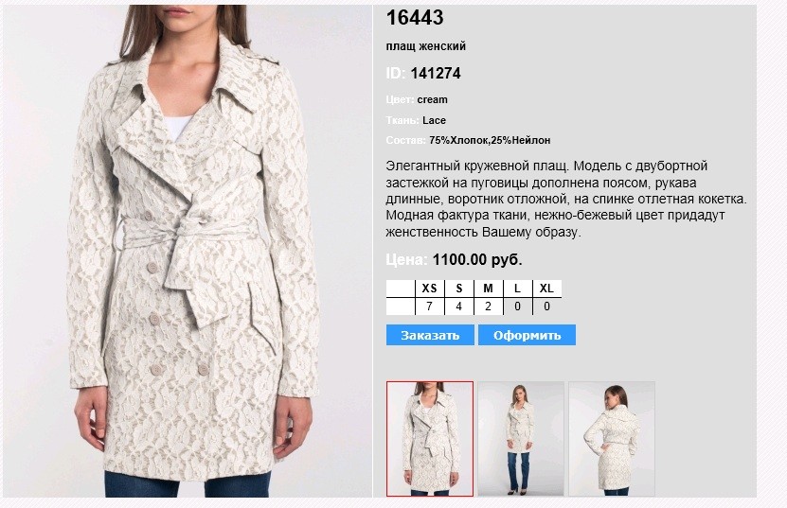Image resolution: width=787 pixels, height=508 pixels.
Task: Select the front close-up coat thumbnail
Action: pos(430,439)
